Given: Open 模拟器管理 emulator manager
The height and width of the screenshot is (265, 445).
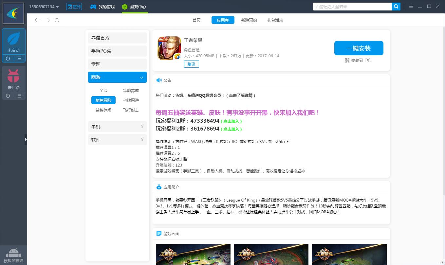Looking at the screenshot, I should (x=13, y=256).
